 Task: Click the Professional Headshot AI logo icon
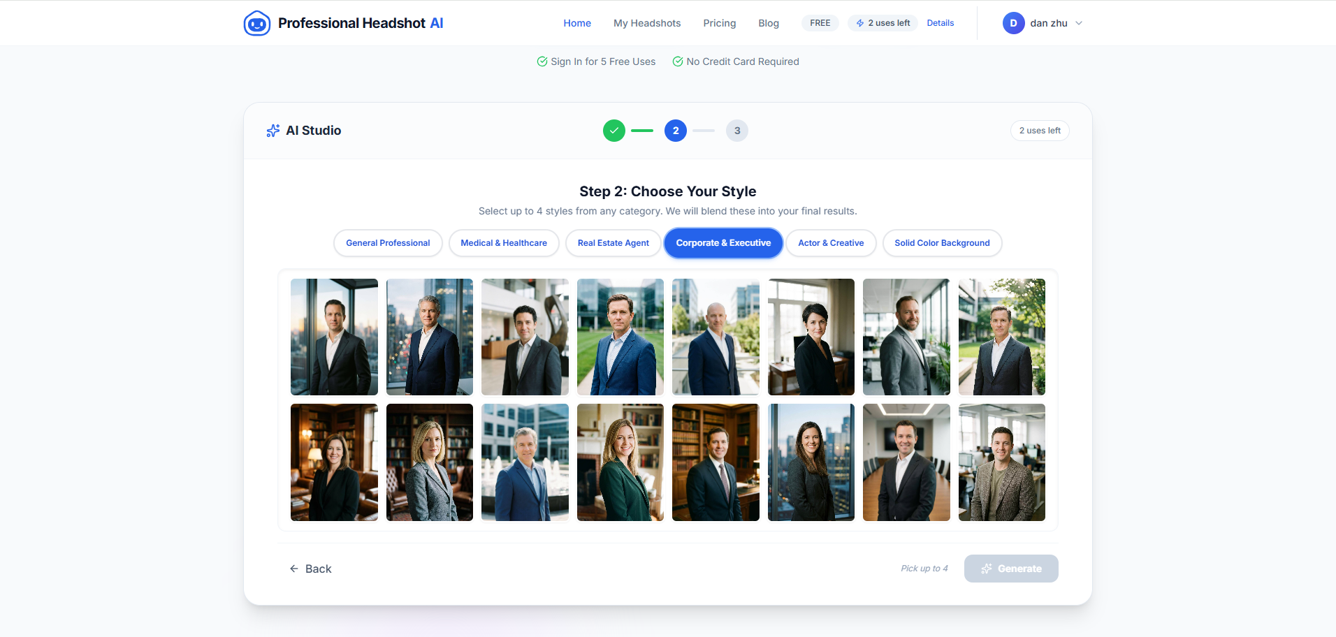click(x=256, y=22)
